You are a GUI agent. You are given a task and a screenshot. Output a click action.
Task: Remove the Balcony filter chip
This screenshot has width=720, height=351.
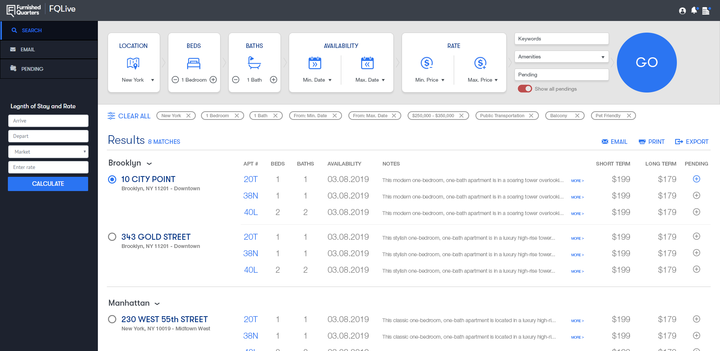[x=577, y=116]
